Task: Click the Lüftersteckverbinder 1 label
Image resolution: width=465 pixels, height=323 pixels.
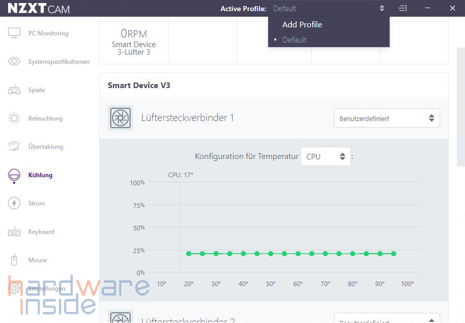Action: 187,118
